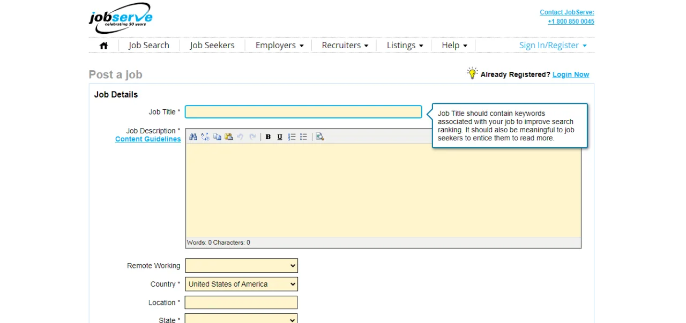Click the Undo arrow icon
Viewport: 686px width, 323px height.
click(x=240, y=137)
